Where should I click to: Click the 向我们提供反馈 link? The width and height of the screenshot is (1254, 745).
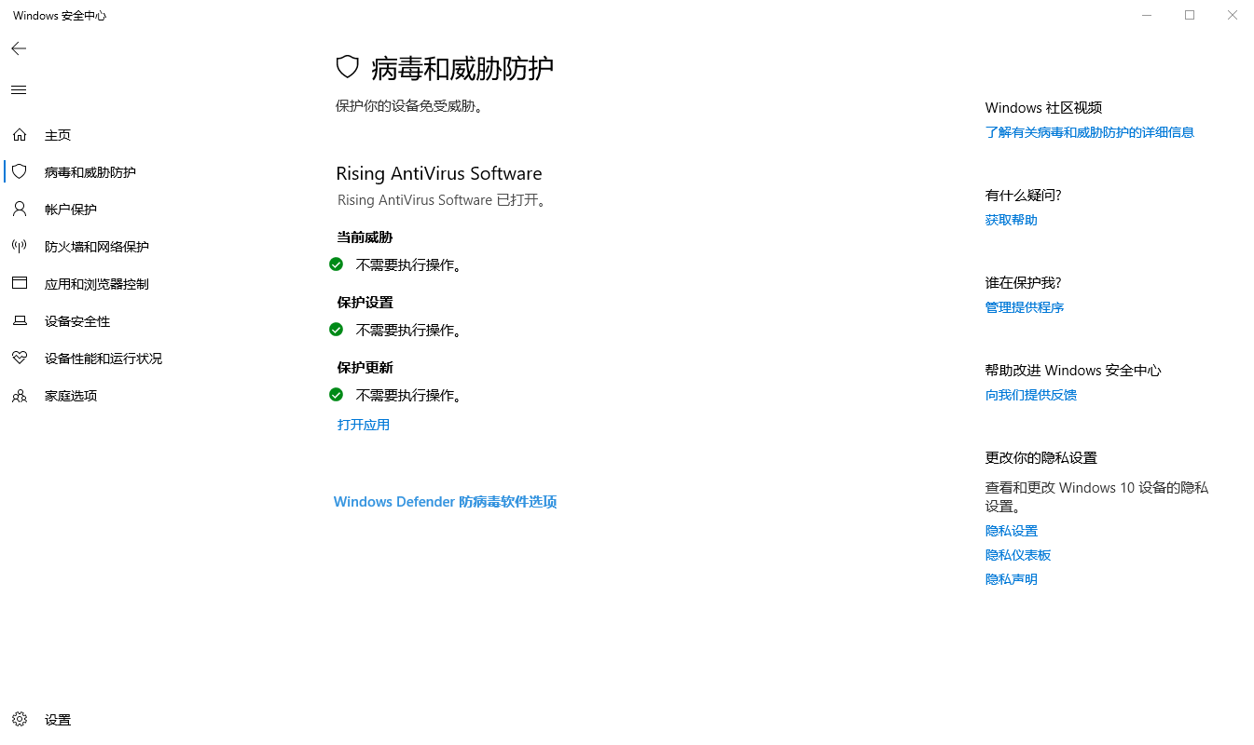click(1031, 395)
